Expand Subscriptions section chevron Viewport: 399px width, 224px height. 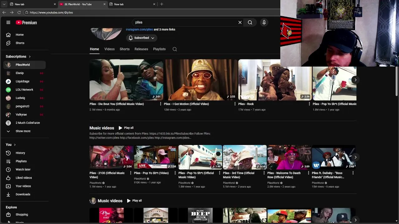(x=30, y=57)
